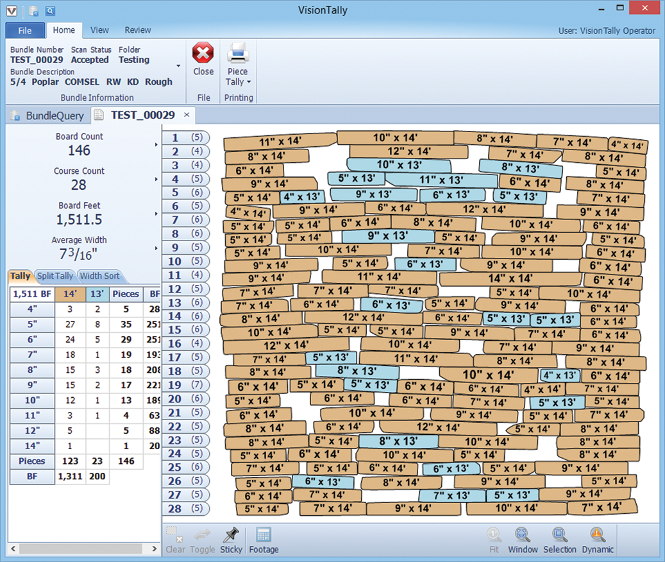Expand the Board Feet arrow
665x562 pixels.
156,214
